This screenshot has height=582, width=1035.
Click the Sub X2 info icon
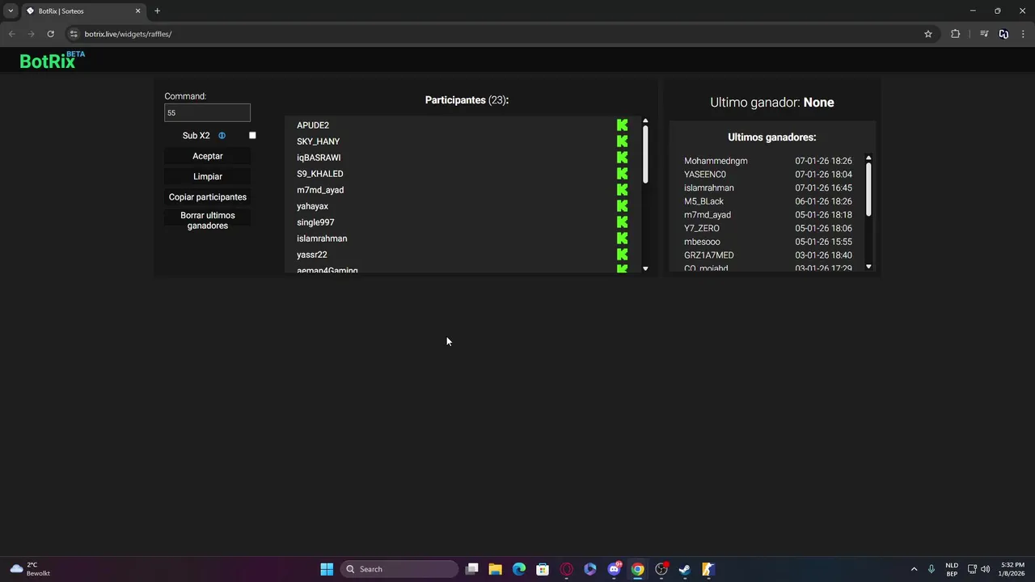coord(222,136)
